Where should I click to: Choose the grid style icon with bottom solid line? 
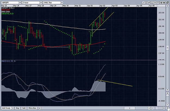(152, 3)
